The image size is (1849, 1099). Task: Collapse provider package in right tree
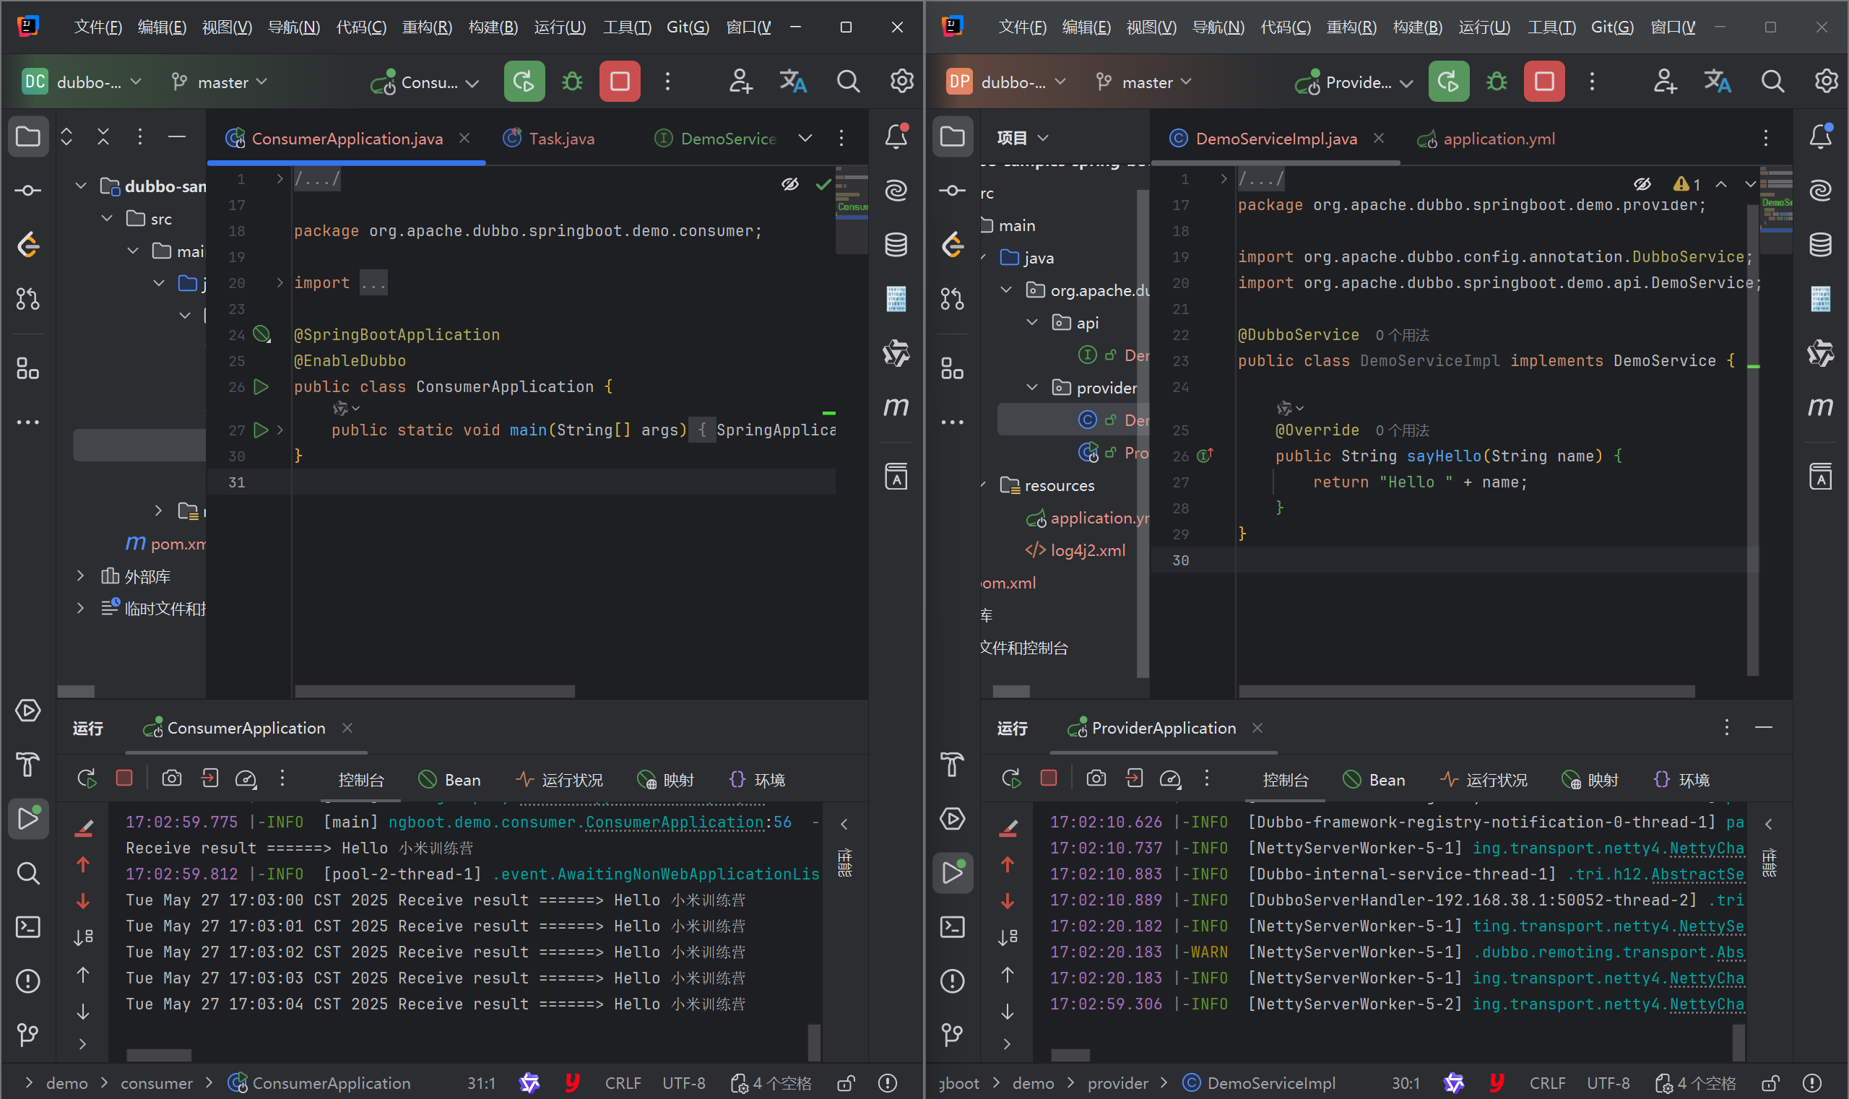[x=1032, y=387]
